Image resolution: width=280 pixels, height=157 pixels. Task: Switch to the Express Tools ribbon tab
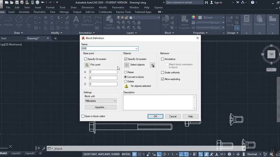click(123, 12)
